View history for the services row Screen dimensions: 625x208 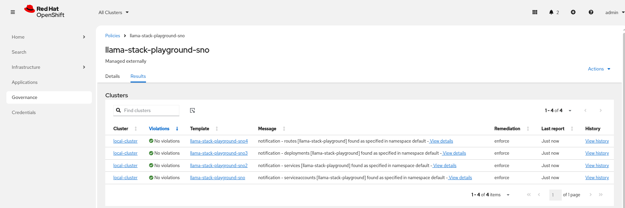coord(597,166)
